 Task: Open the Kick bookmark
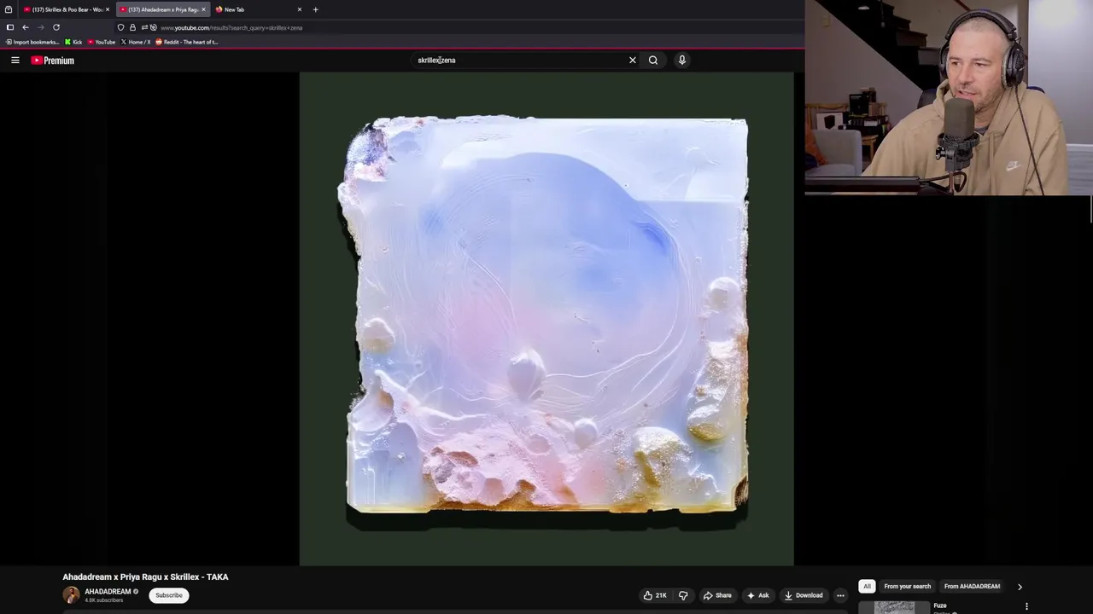click(74, 42)
